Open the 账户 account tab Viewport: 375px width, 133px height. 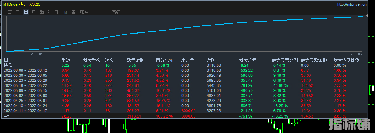point(84,12)
